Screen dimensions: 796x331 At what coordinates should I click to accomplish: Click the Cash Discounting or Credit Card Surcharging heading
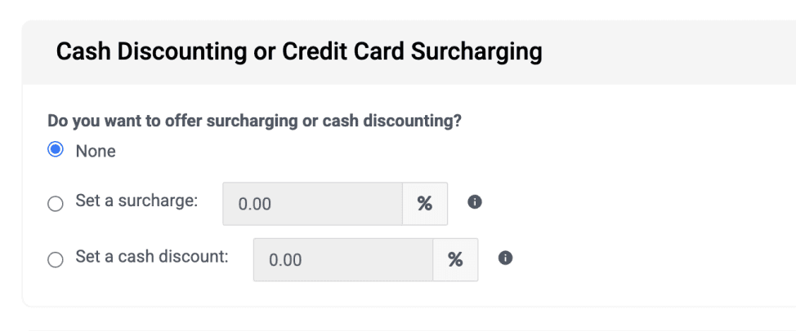point(299,52)
